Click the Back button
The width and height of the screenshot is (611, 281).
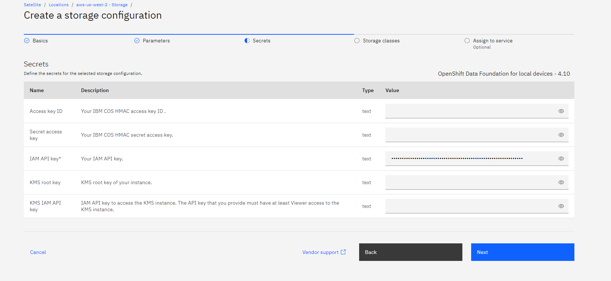coord(410,252)
